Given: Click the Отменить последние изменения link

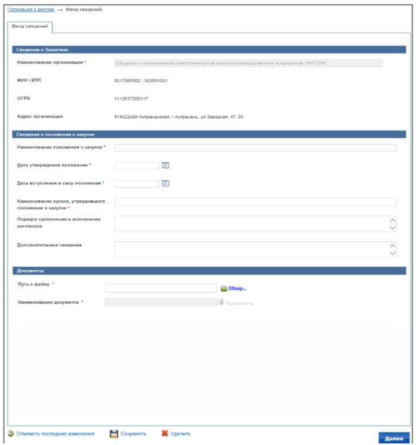Looking at the screenshot, I should point(55,434).
